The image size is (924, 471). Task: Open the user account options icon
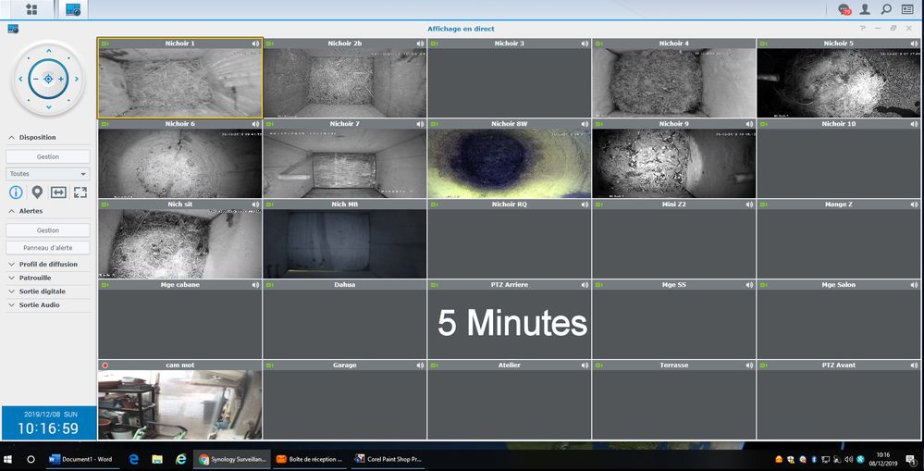pyautogui.click(x=865, y=9)
